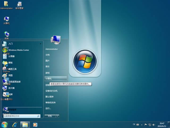Open 计算器 from the Start menu
This screenshot has width=170, height=128.
22,56
